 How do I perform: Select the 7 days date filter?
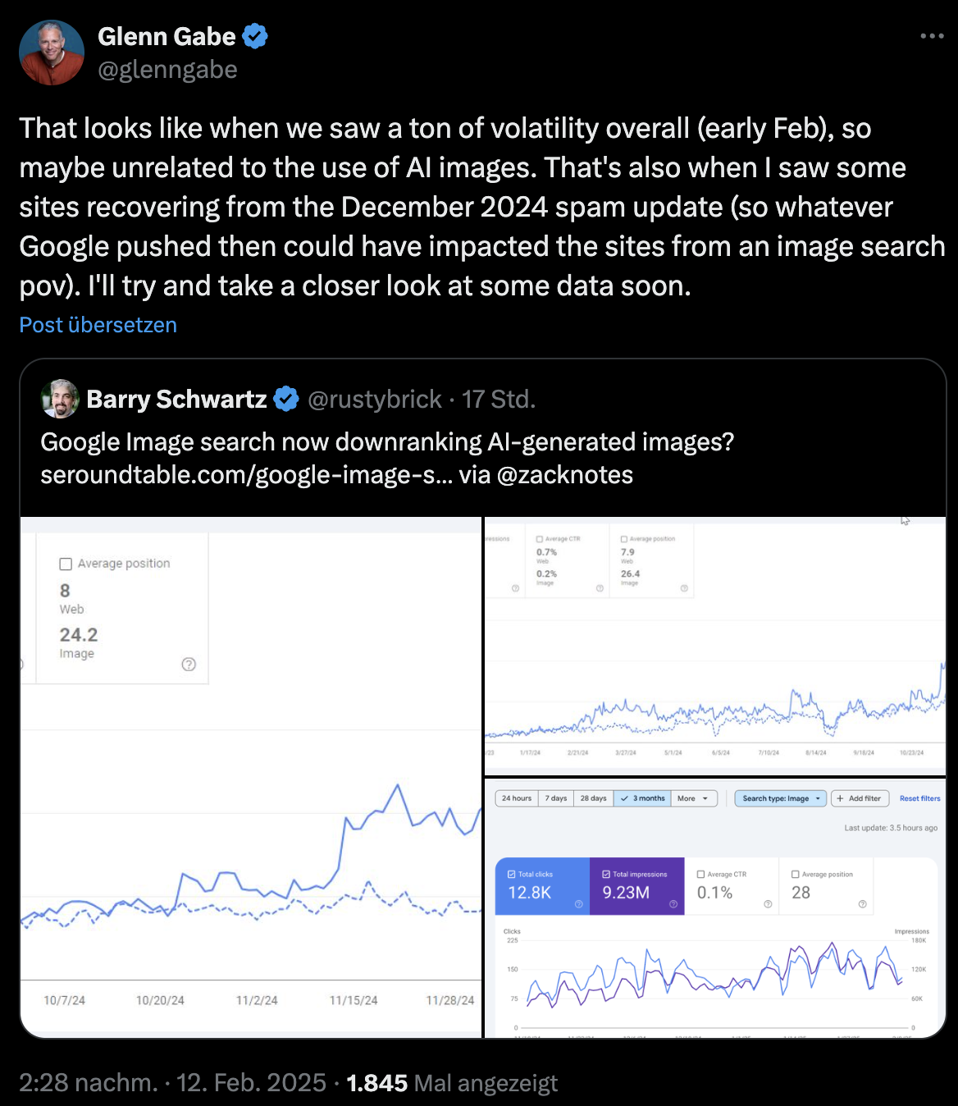(x=556, y=798)
